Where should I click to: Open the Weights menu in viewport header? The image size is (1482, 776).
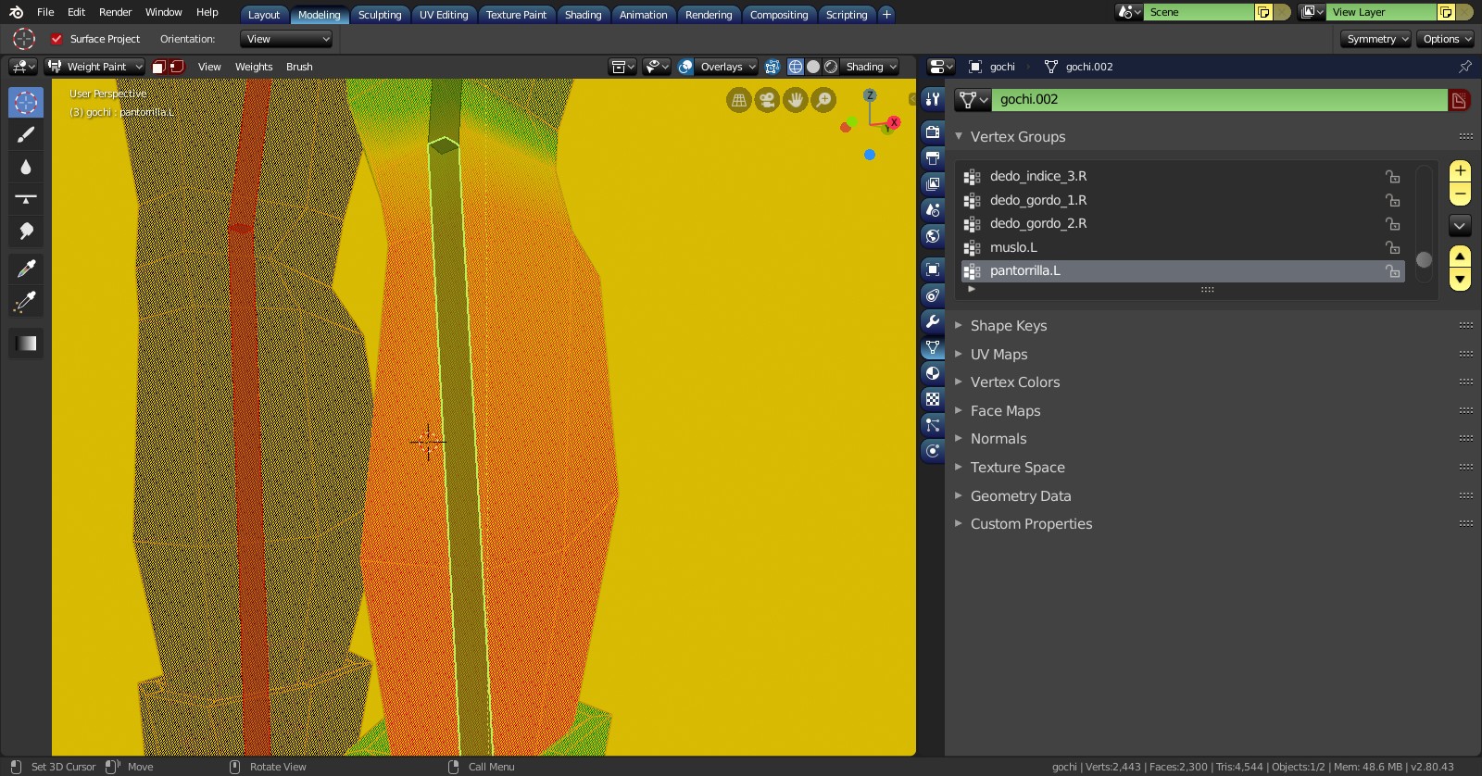[x=254, y=67]
